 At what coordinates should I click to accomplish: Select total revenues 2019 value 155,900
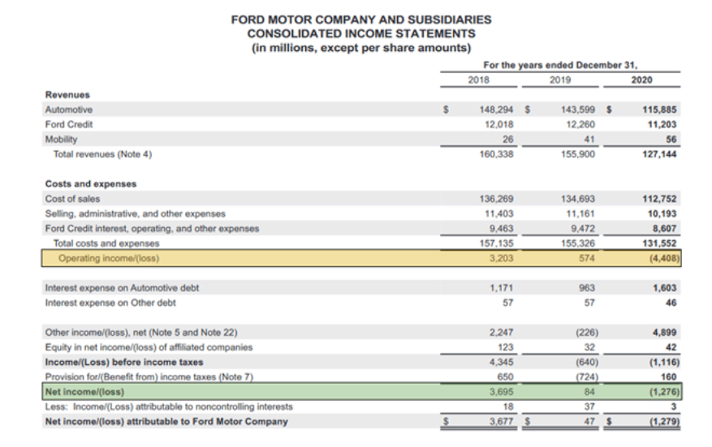(577, 154)
